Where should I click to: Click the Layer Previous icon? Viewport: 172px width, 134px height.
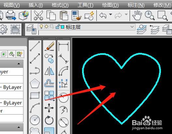pyautogui.click(x=154, y=29)
